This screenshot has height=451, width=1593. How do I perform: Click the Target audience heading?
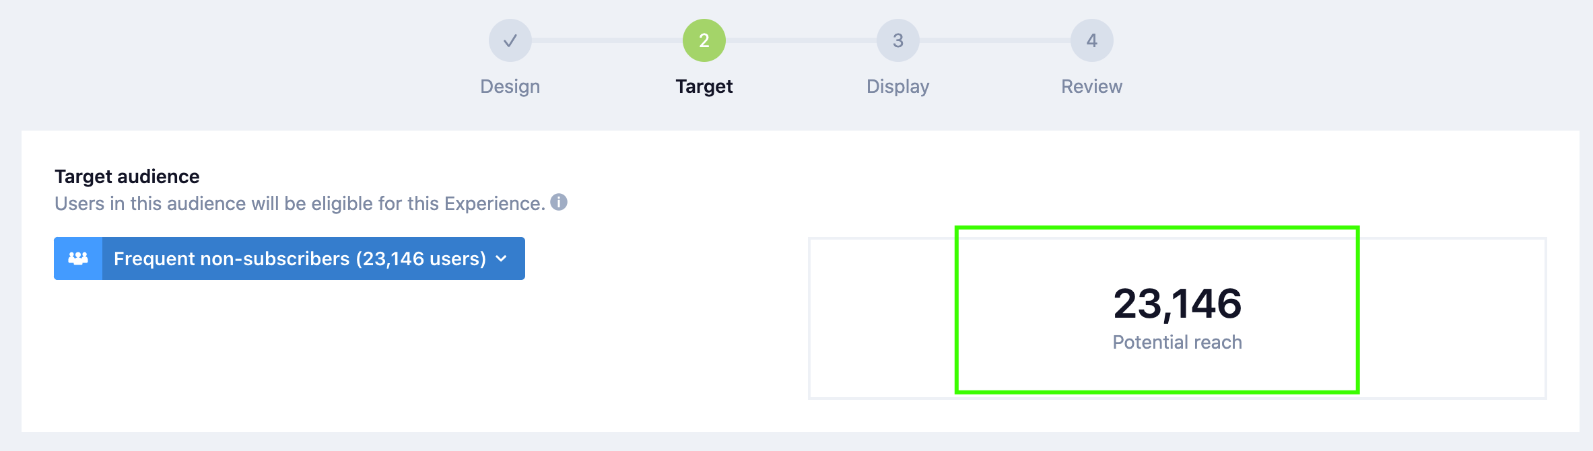click(127, 176)
